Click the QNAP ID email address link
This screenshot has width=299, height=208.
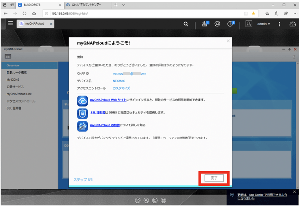click(x=130, y=74)
